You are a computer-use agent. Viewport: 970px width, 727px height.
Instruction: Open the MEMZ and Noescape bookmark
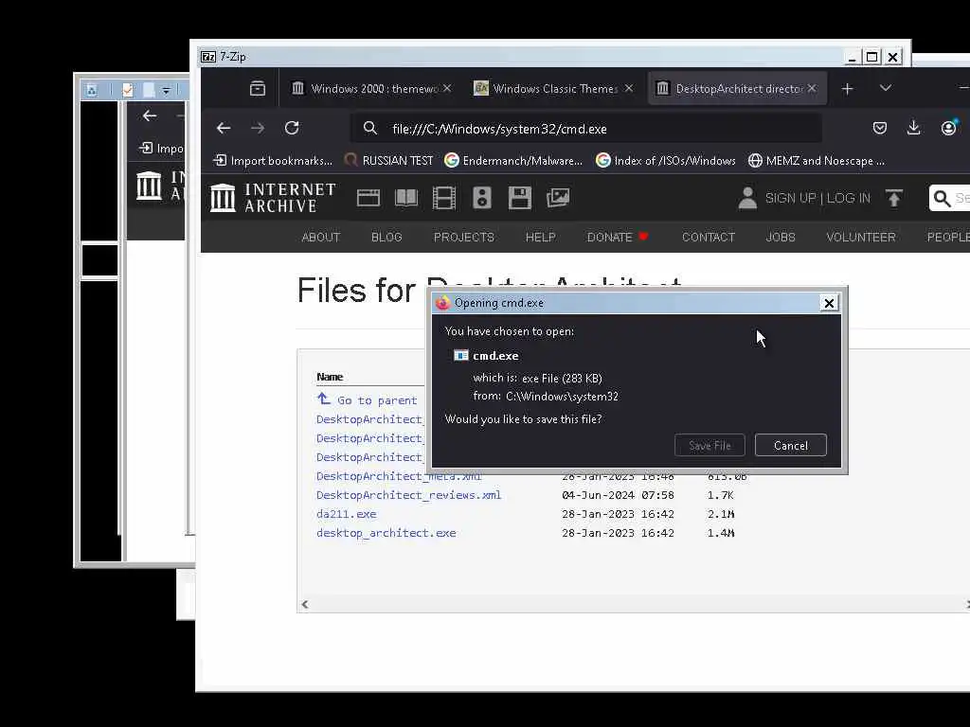(817, 161)
